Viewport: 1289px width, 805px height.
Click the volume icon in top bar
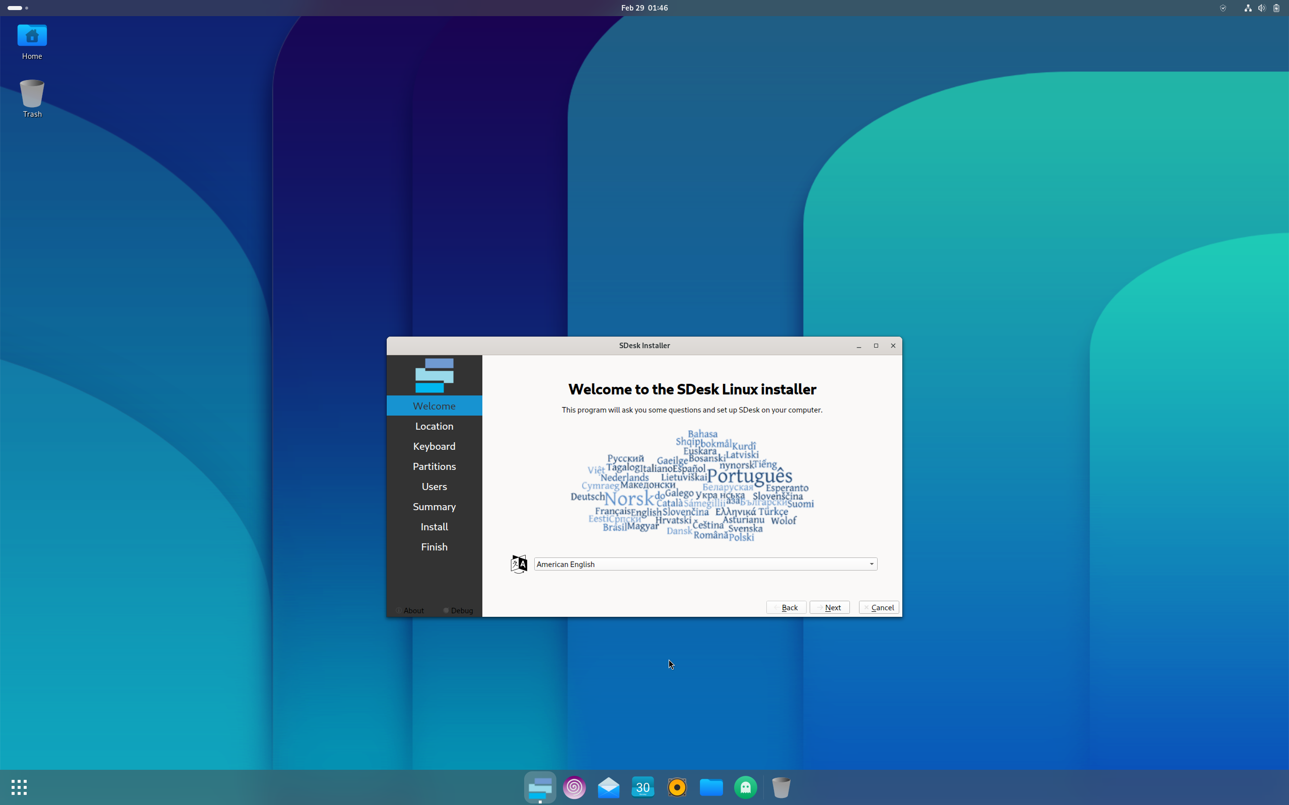pyautogui.click(x=1261, y=8)
